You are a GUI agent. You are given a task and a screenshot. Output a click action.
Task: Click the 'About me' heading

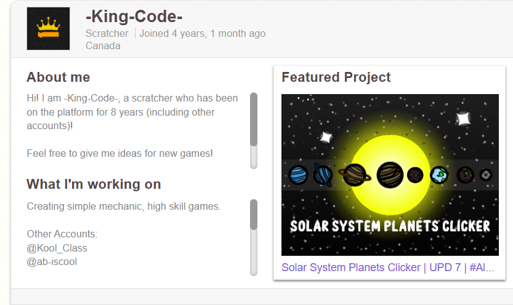59,77
